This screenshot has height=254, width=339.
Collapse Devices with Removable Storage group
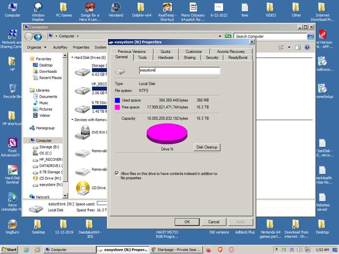[73, 120]
